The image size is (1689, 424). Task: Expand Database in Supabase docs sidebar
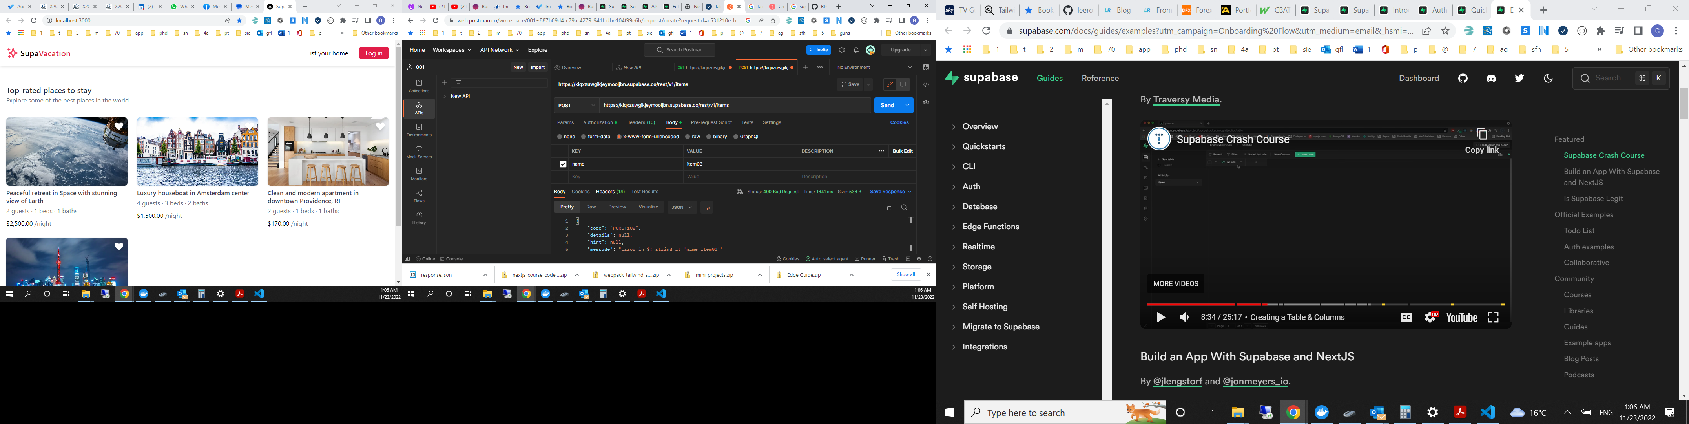tap(979, 207)
